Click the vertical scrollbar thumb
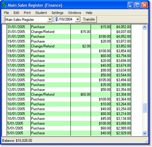The image size is (152, 147). [144, 108]
